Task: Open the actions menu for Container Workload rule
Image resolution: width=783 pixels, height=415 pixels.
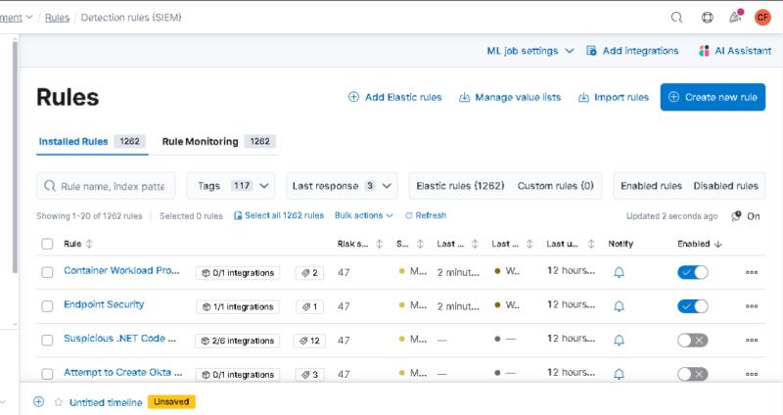Action: pos(752,273)
